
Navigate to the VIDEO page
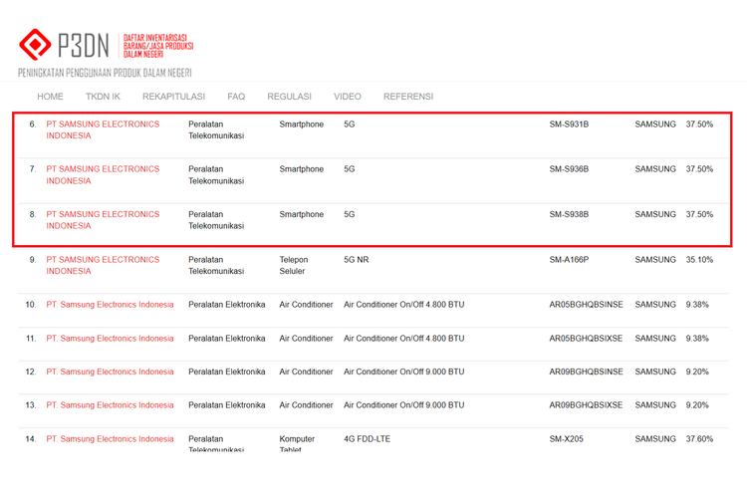(x=348, y=97)
